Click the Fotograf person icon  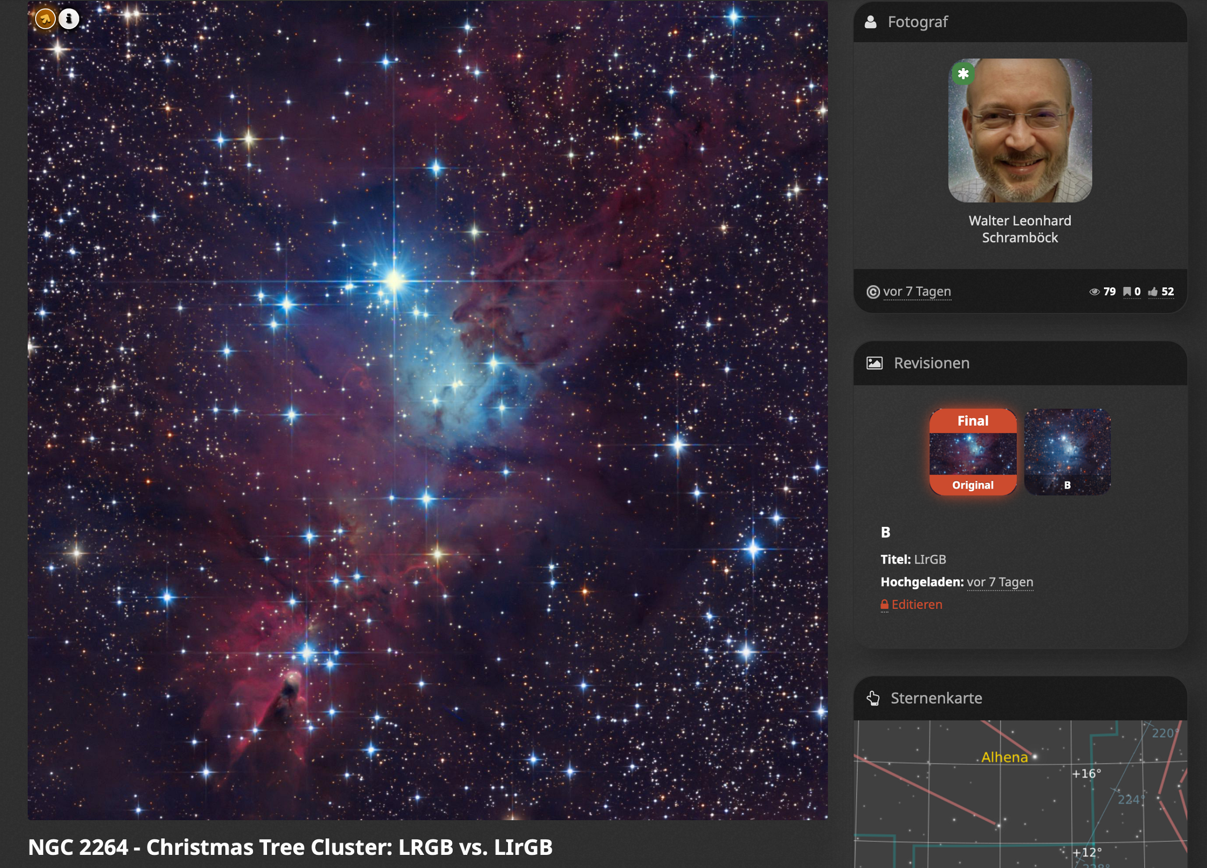coord(871,22)
